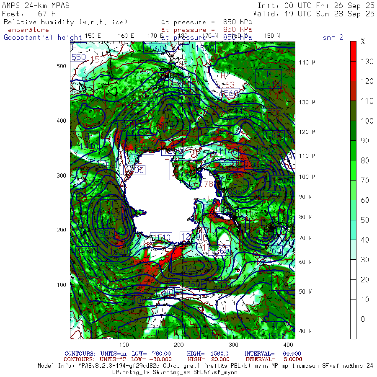The height and width of the screenshot is (377, 377).
Task: Click the 'INTERVAL= 5.0000' temperature value
Action: tap(274, 359)
